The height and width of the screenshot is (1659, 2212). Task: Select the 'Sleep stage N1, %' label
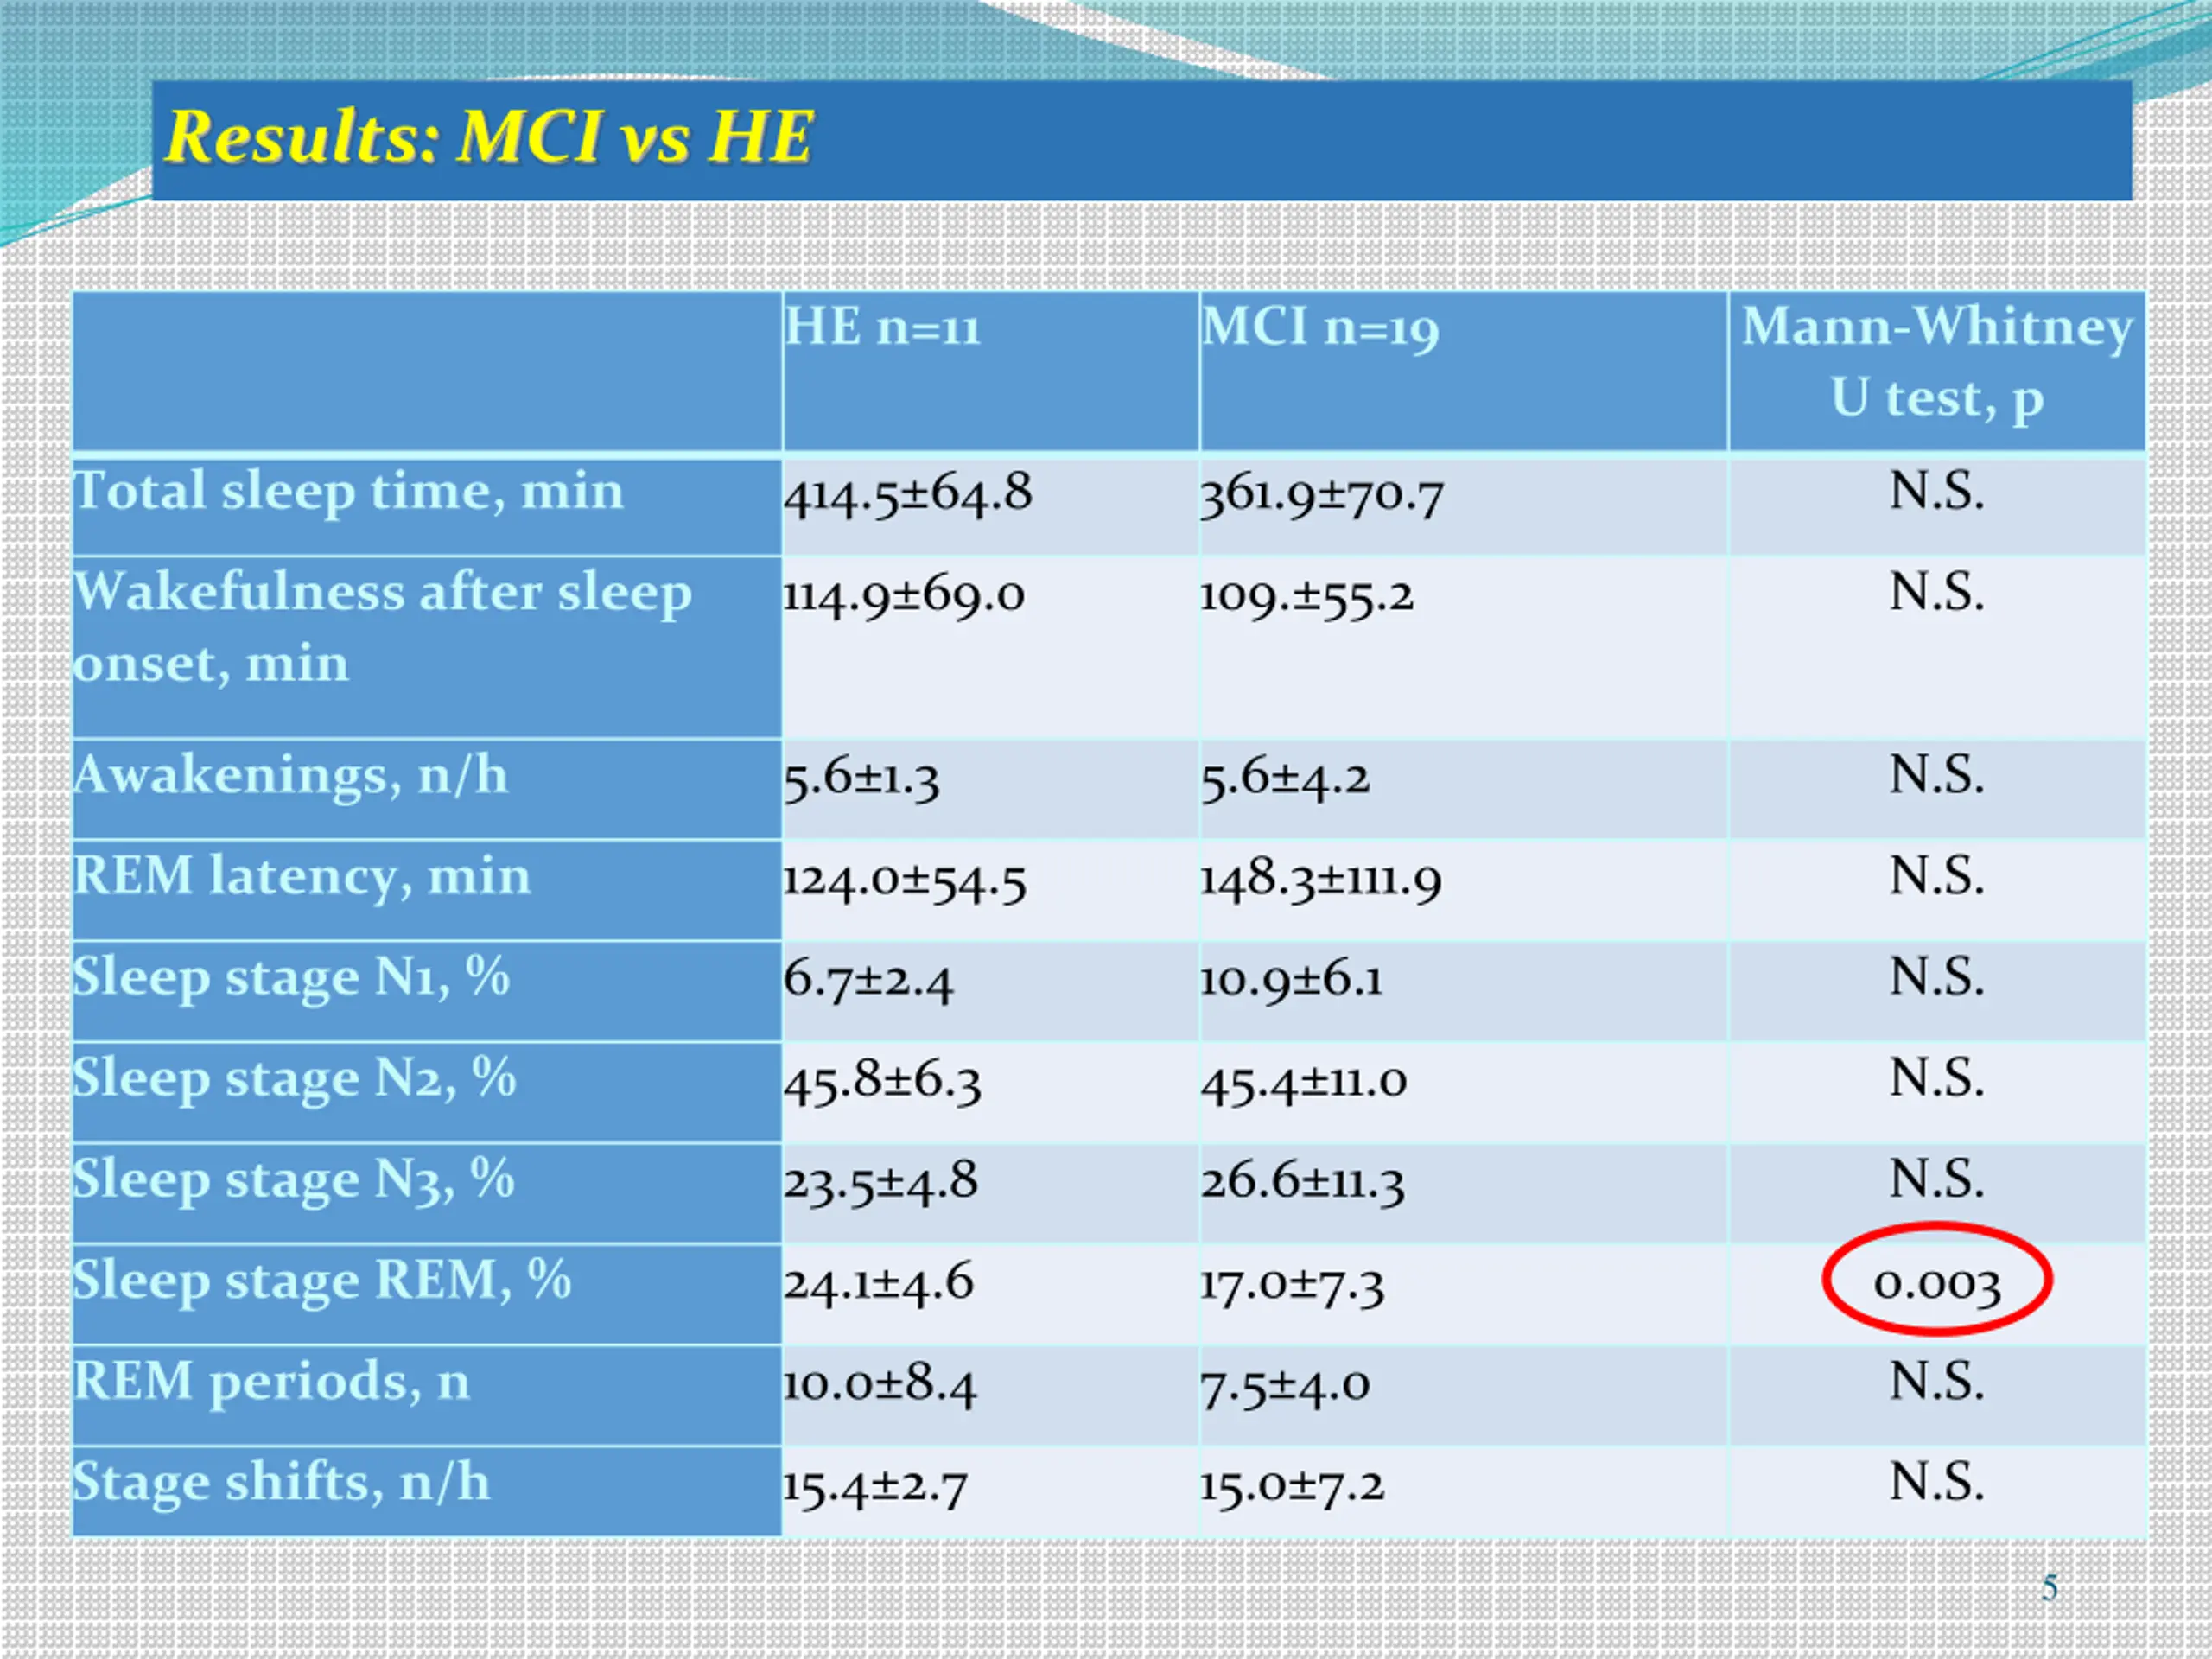[x=292, y=977]
